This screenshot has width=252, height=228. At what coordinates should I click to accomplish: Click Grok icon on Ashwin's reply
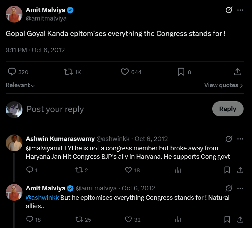coord(228,139)
